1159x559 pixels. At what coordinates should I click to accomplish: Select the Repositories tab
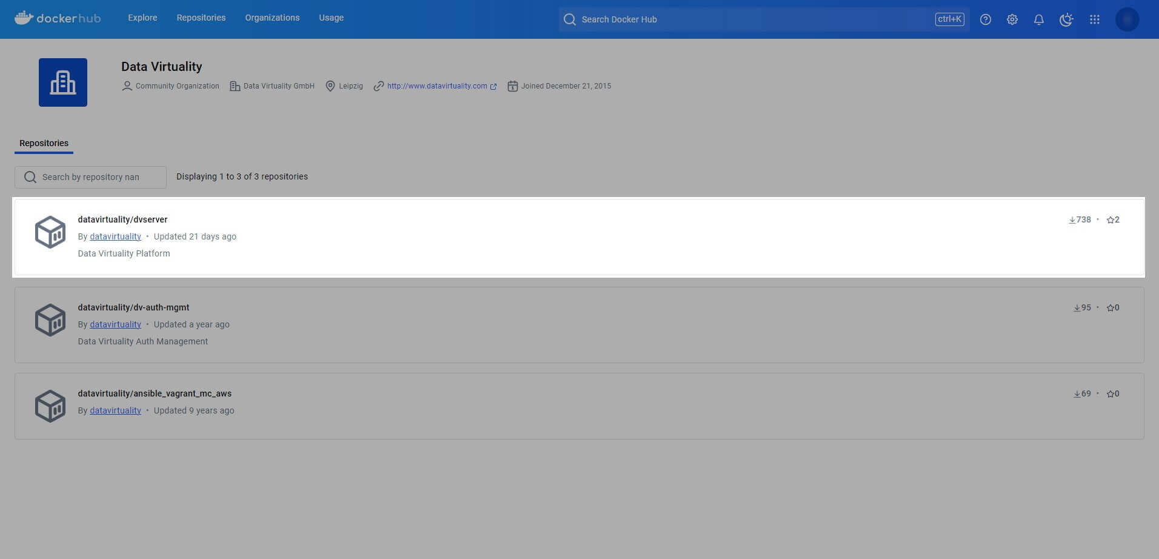point(44,143)
